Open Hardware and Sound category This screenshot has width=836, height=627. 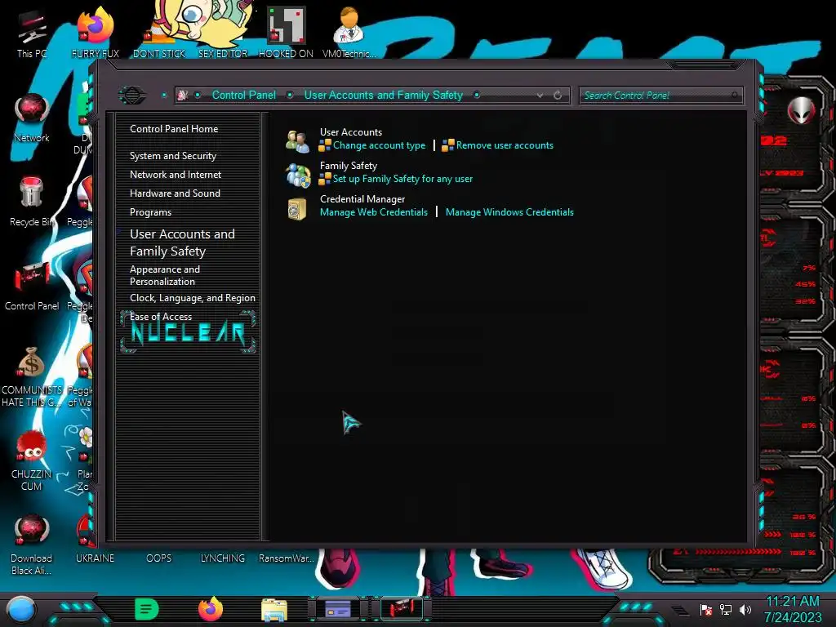coord(175,193)
